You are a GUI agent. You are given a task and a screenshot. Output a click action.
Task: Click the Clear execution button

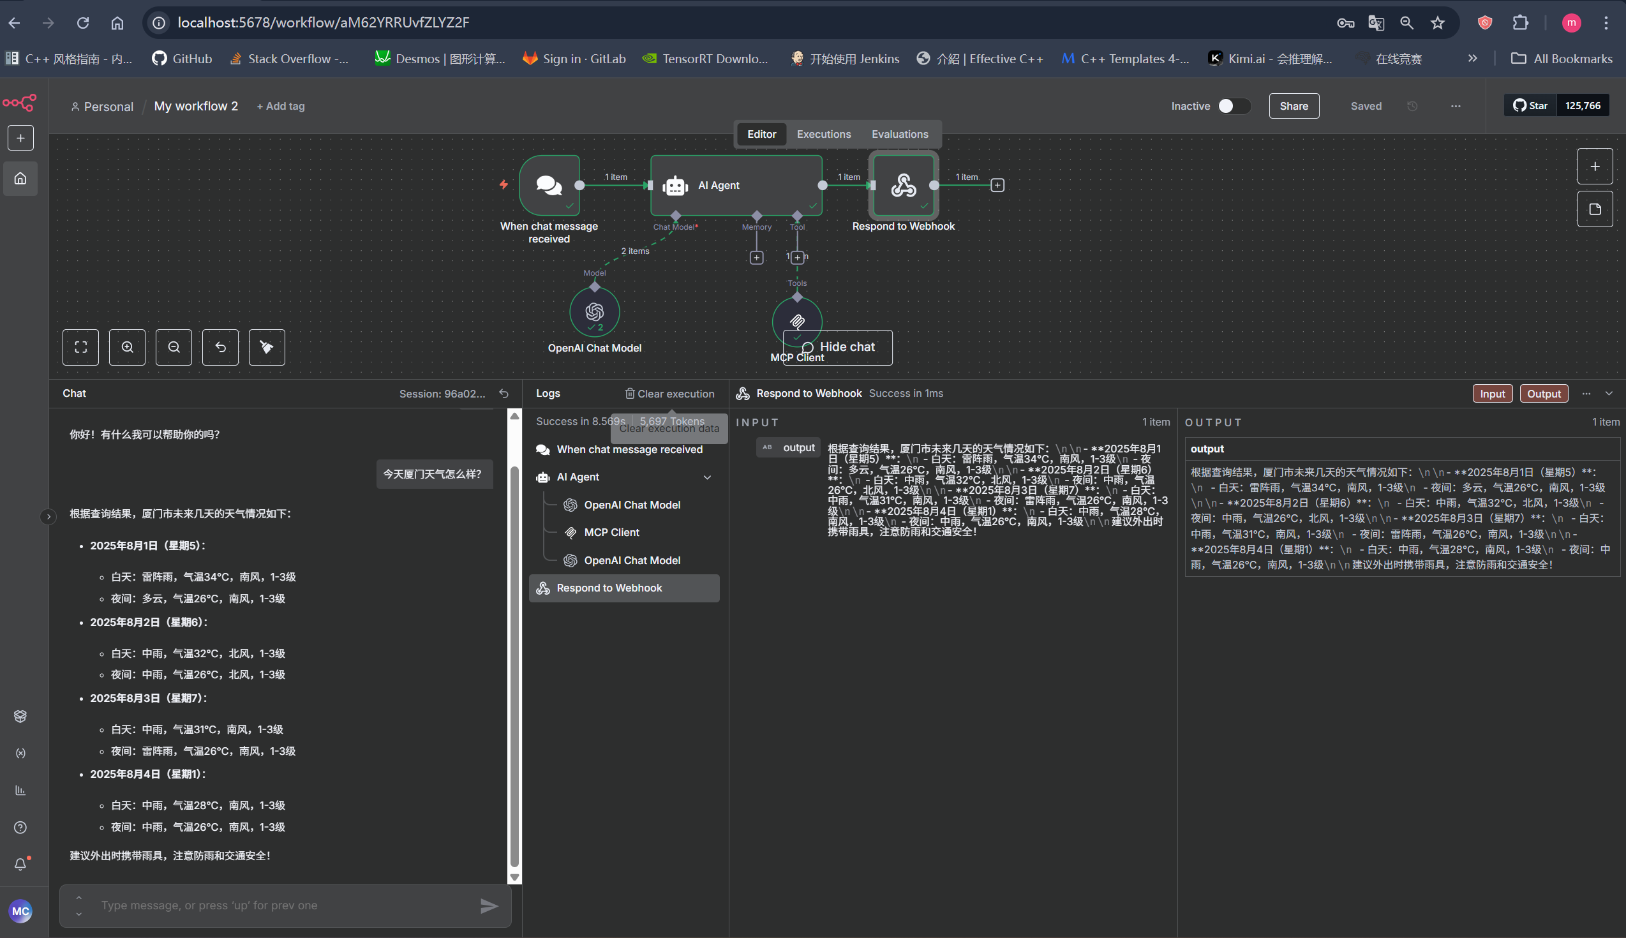669,394
